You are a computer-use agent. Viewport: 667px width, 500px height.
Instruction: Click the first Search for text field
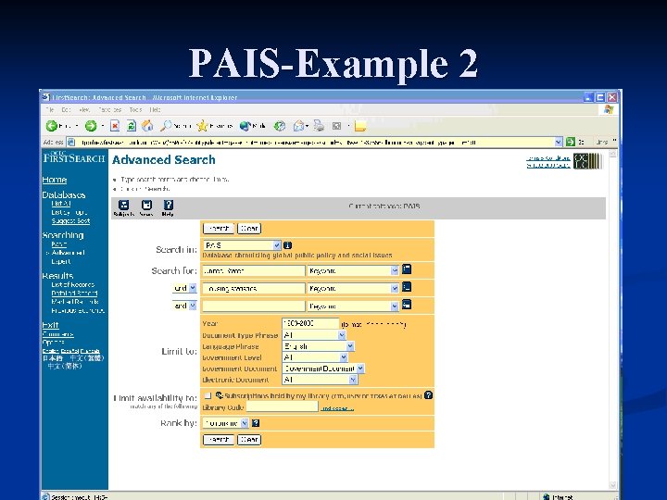point(254,270)
